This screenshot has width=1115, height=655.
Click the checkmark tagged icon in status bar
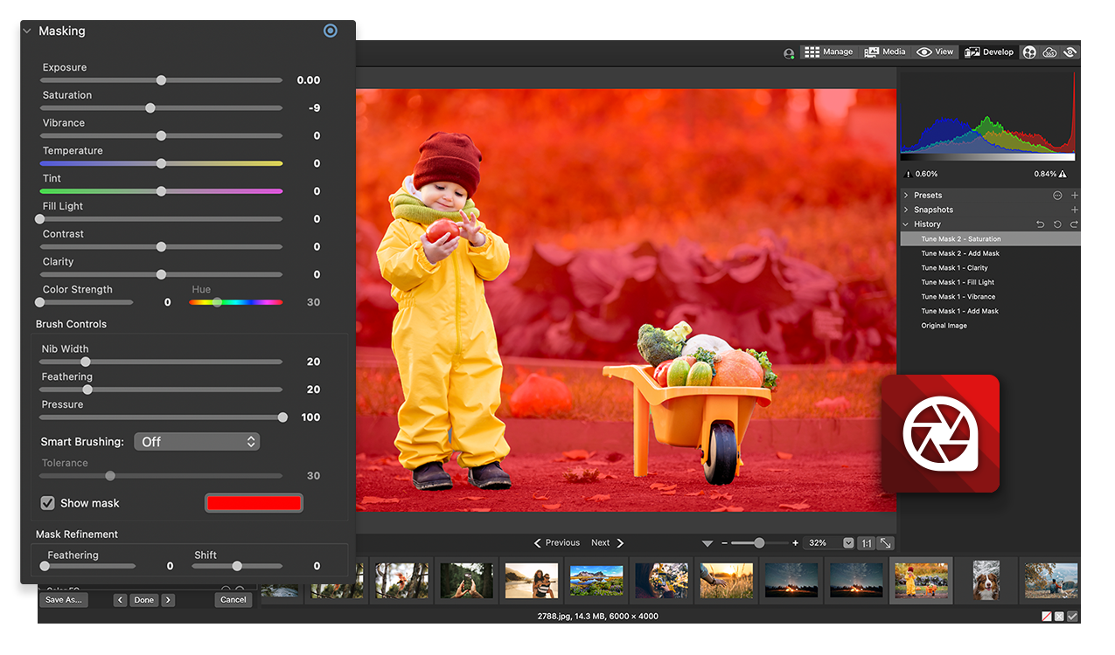(1072, 617)
